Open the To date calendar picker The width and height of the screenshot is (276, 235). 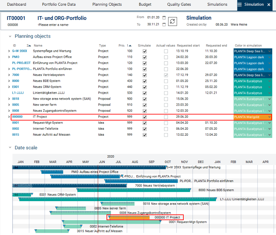[164, 25]
